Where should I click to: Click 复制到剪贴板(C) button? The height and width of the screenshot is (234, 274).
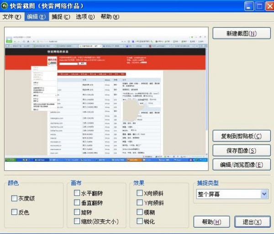click(242, 136)
